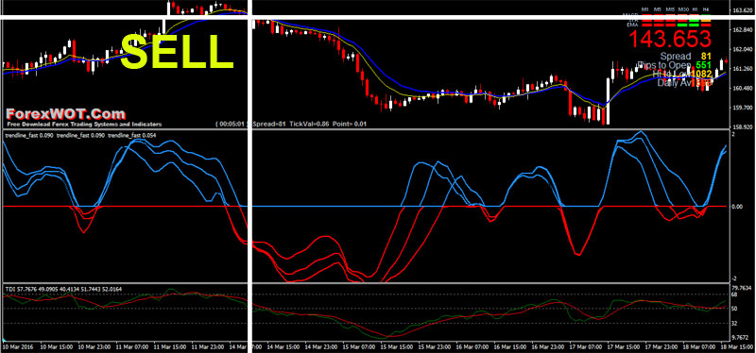Click the 18 Mar 07:00 time label

coord(698,346)
